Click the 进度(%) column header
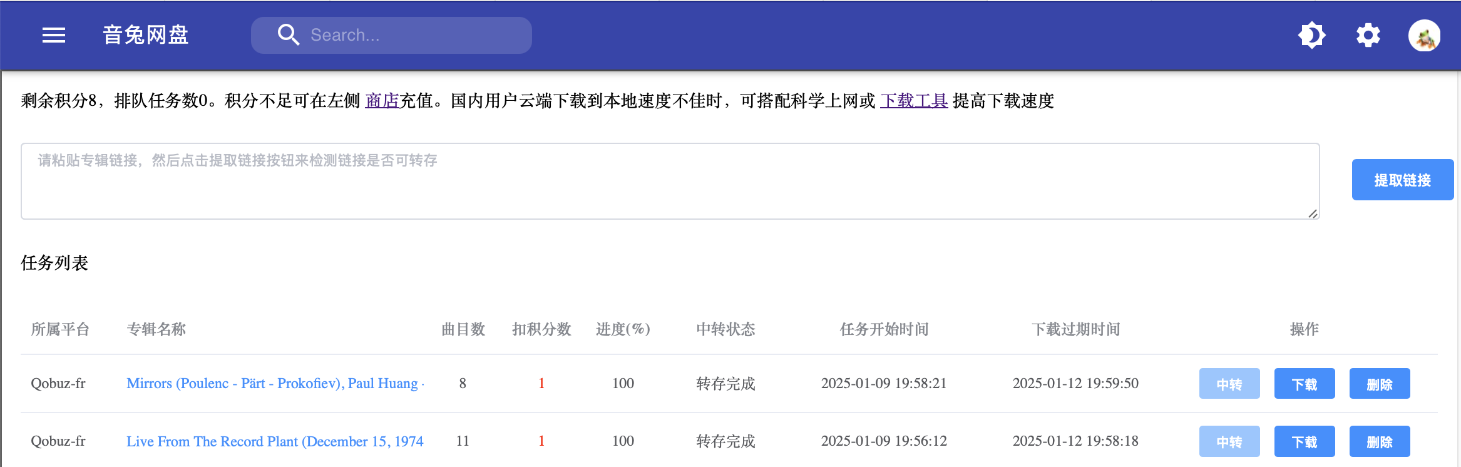This screenshot has width=1461, height=467. (x=623, y=329)
